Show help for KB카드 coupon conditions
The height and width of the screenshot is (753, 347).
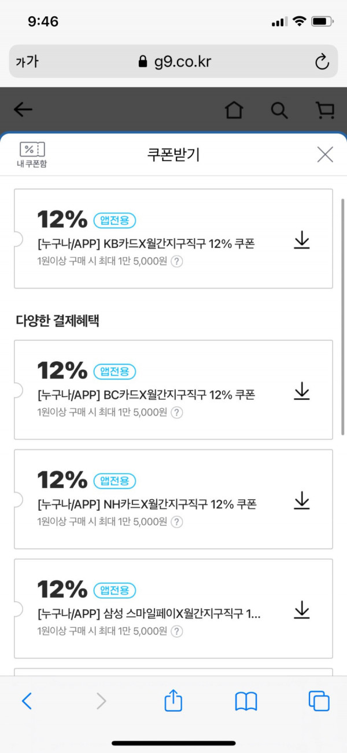(x=177, y=261)
